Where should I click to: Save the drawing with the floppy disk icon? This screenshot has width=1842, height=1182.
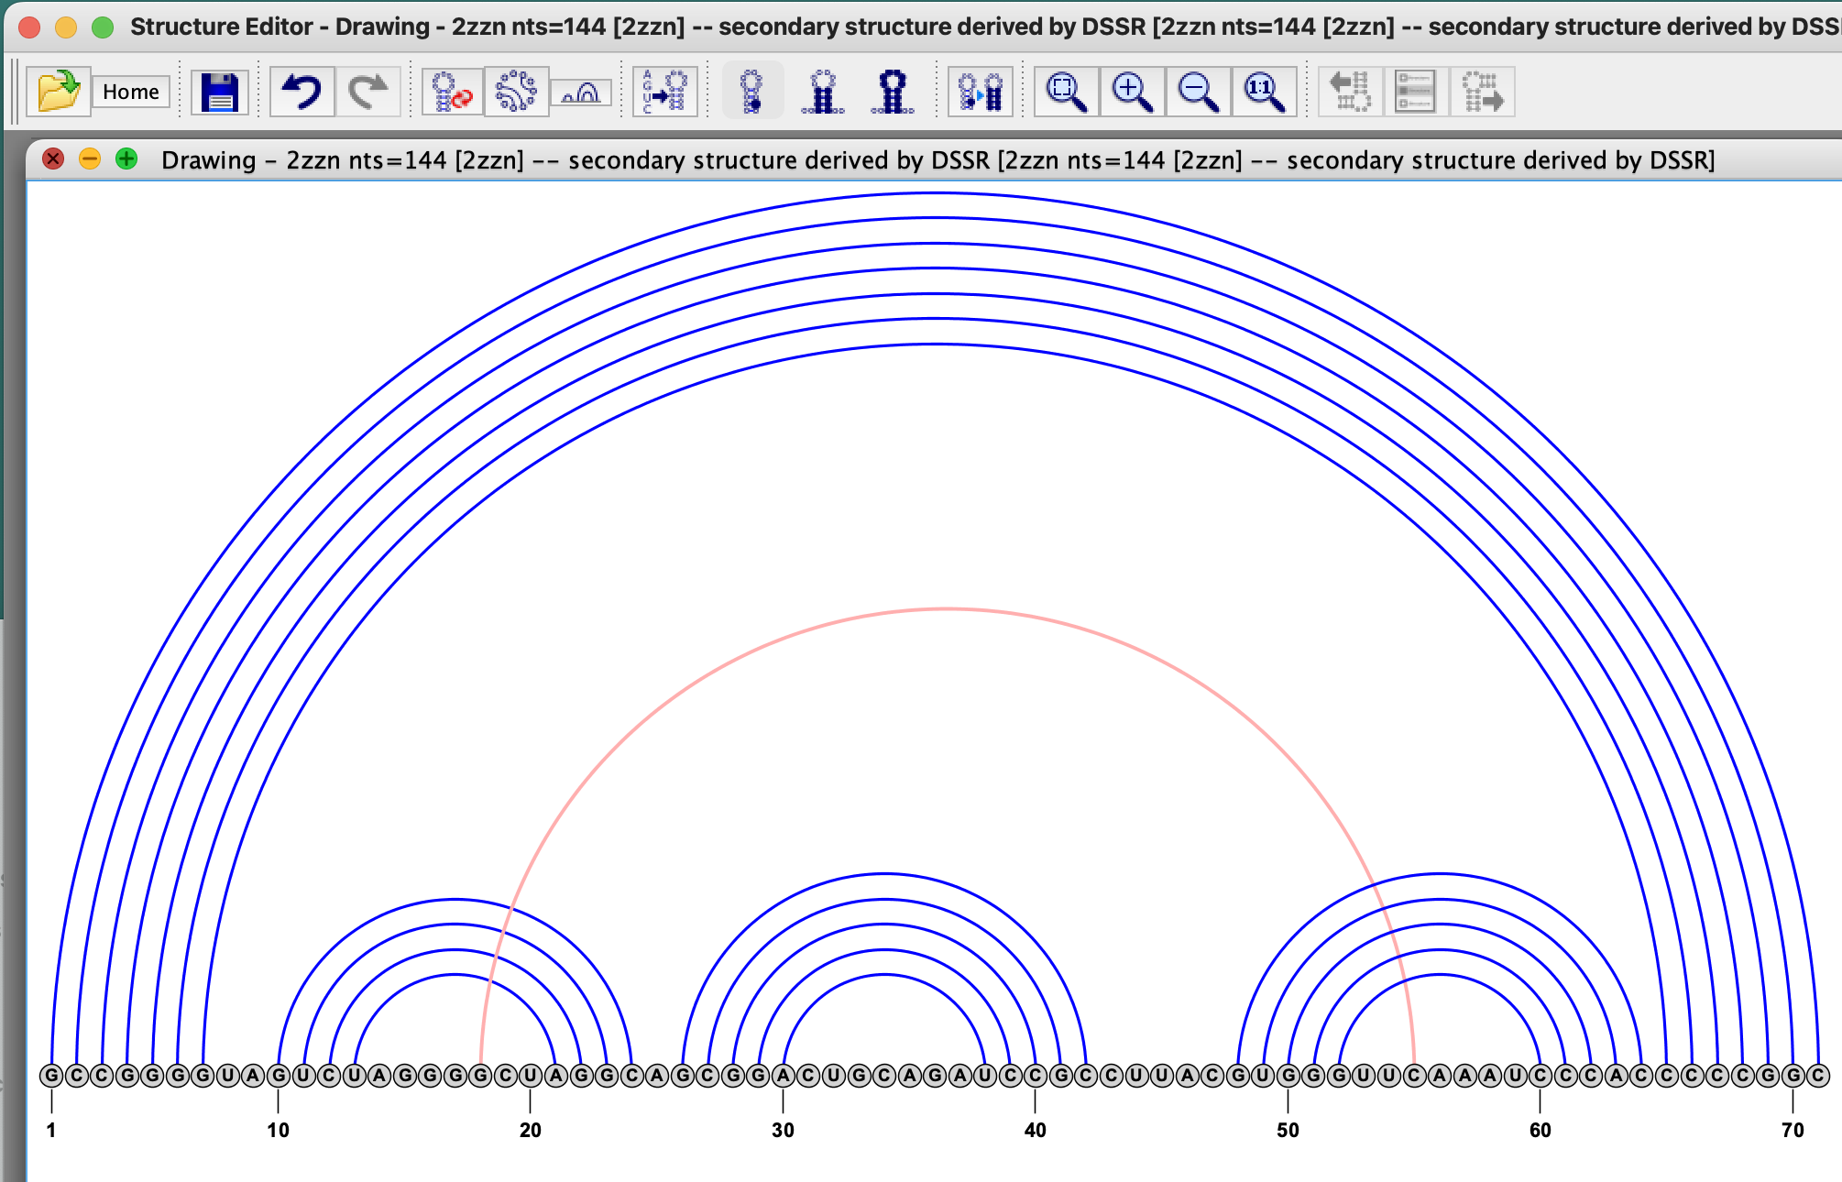coord(220,92)
